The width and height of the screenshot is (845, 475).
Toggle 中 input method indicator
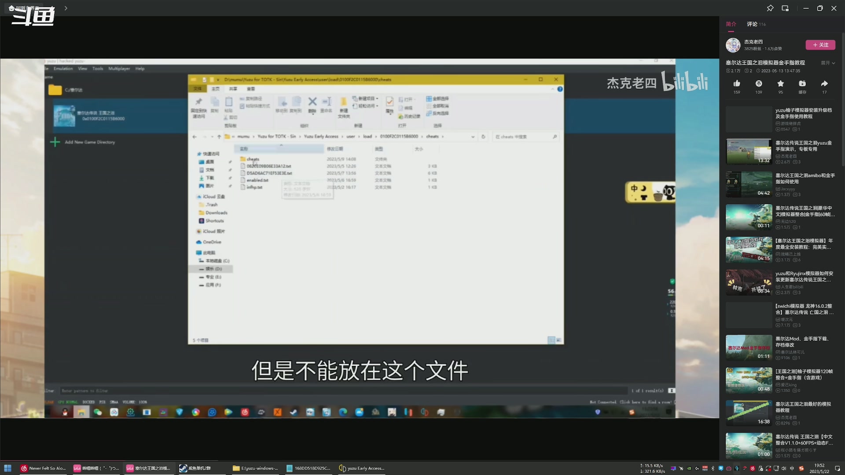tap(792, 468)
